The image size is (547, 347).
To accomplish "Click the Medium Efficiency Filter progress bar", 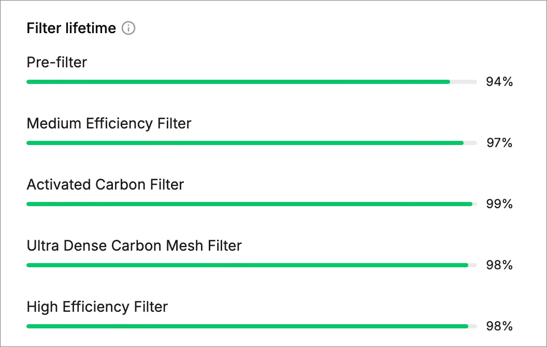I will 252,143.
